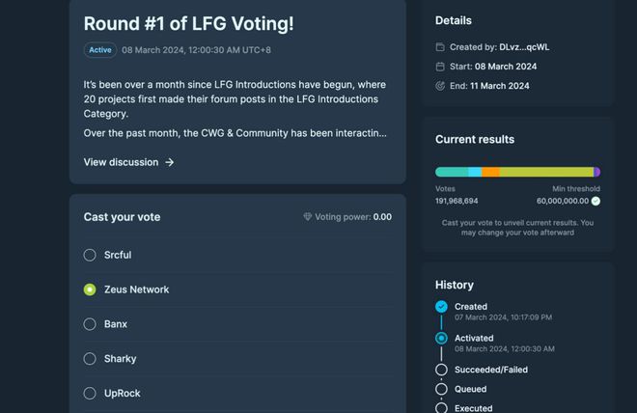This screenshot has height=413, width=637.
Task: Click the orange segment of results bar
Action: [490, 172]
